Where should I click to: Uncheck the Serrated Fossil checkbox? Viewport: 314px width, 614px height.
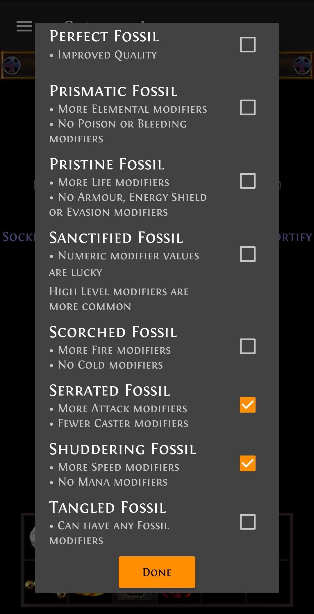pos(247,405)
